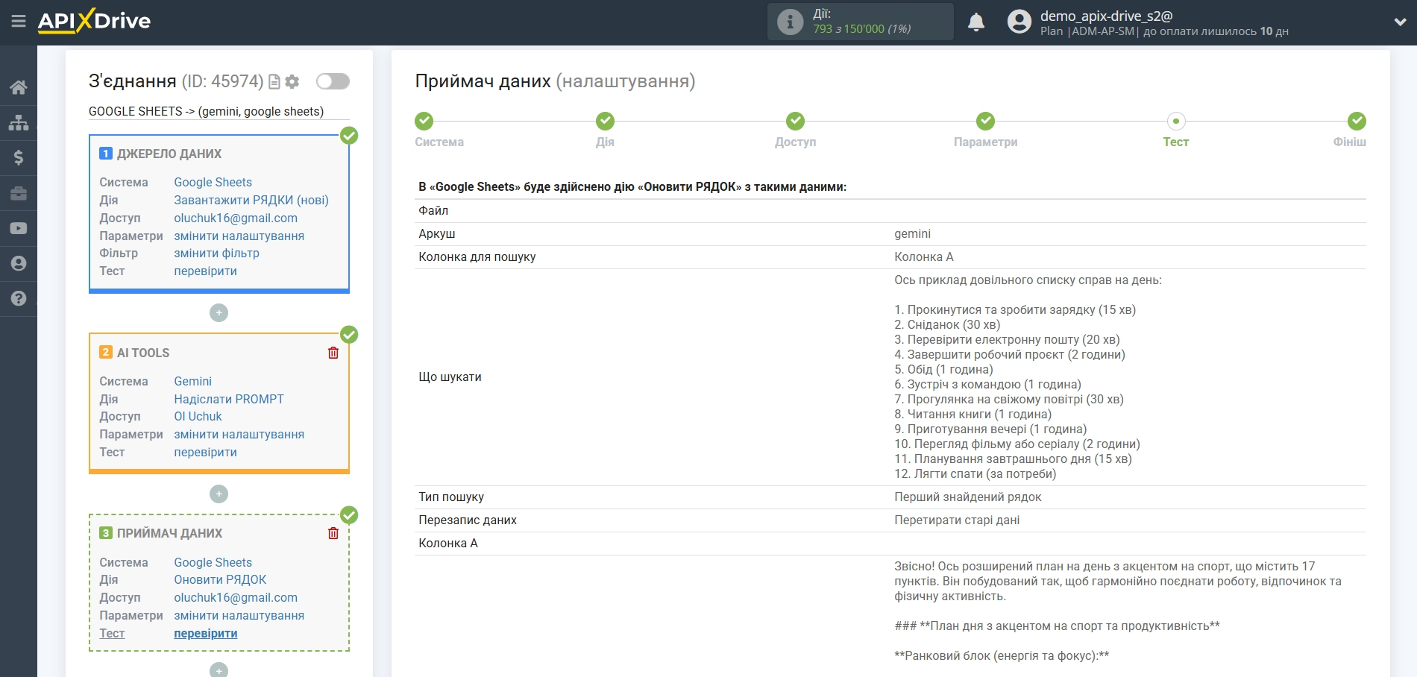The image size is (1417, 677).
Task: Open the briefcase services sidebar icon
Action: 19,193
